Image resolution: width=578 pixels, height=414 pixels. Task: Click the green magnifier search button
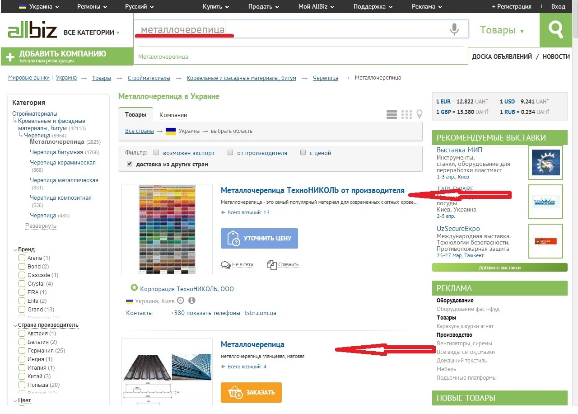(555, 30)
